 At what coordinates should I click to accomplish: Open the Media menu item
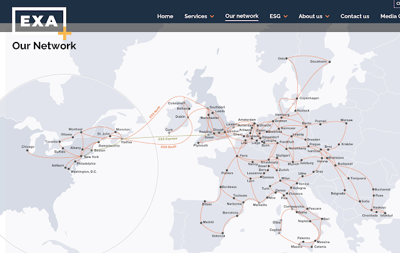click(390, 16)
